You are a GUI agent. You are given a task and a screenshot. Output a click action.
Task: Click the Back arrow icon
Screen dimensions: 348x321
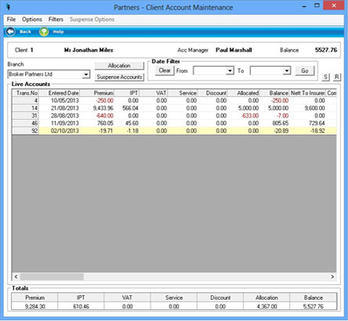coord(11,32)
